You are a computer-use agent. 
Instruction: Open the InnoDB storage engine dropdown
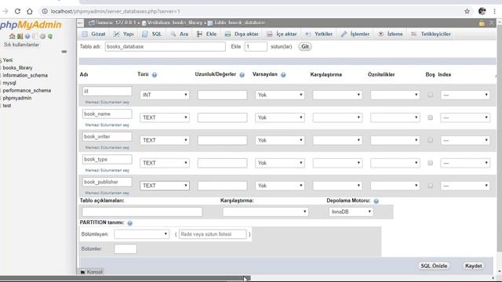click(351, 211)
